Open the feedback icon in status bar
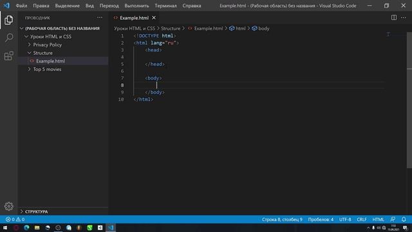The height and width of the screenshot is (232, 412). click(393, 219)
